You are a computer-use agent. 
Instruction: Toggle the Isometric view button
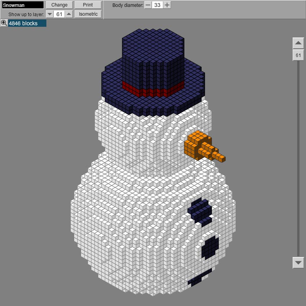88,14
